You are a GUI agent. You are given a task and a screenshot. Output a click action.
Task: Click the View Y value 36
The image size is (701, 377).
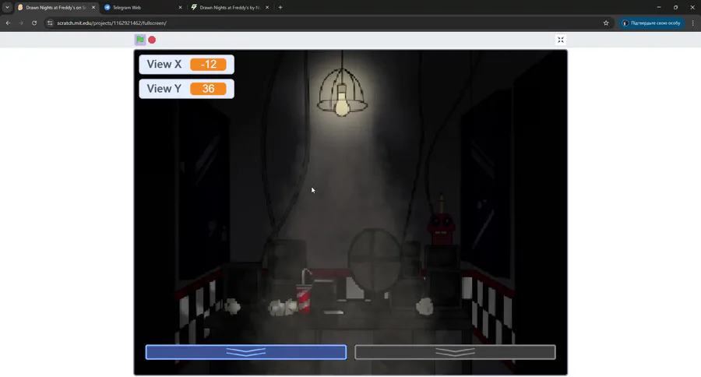pos(208,89)
